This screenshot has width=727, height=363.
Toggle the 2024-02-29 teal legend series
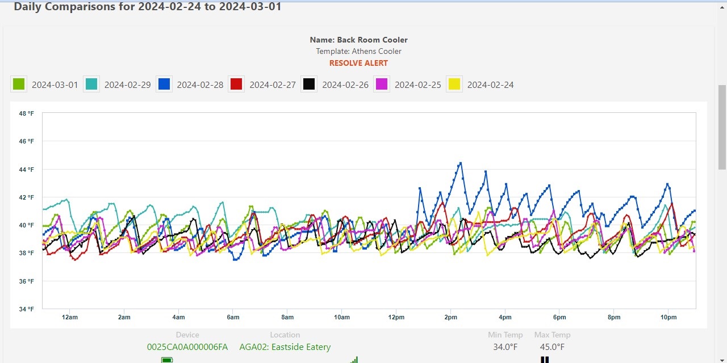click(91, 85)
